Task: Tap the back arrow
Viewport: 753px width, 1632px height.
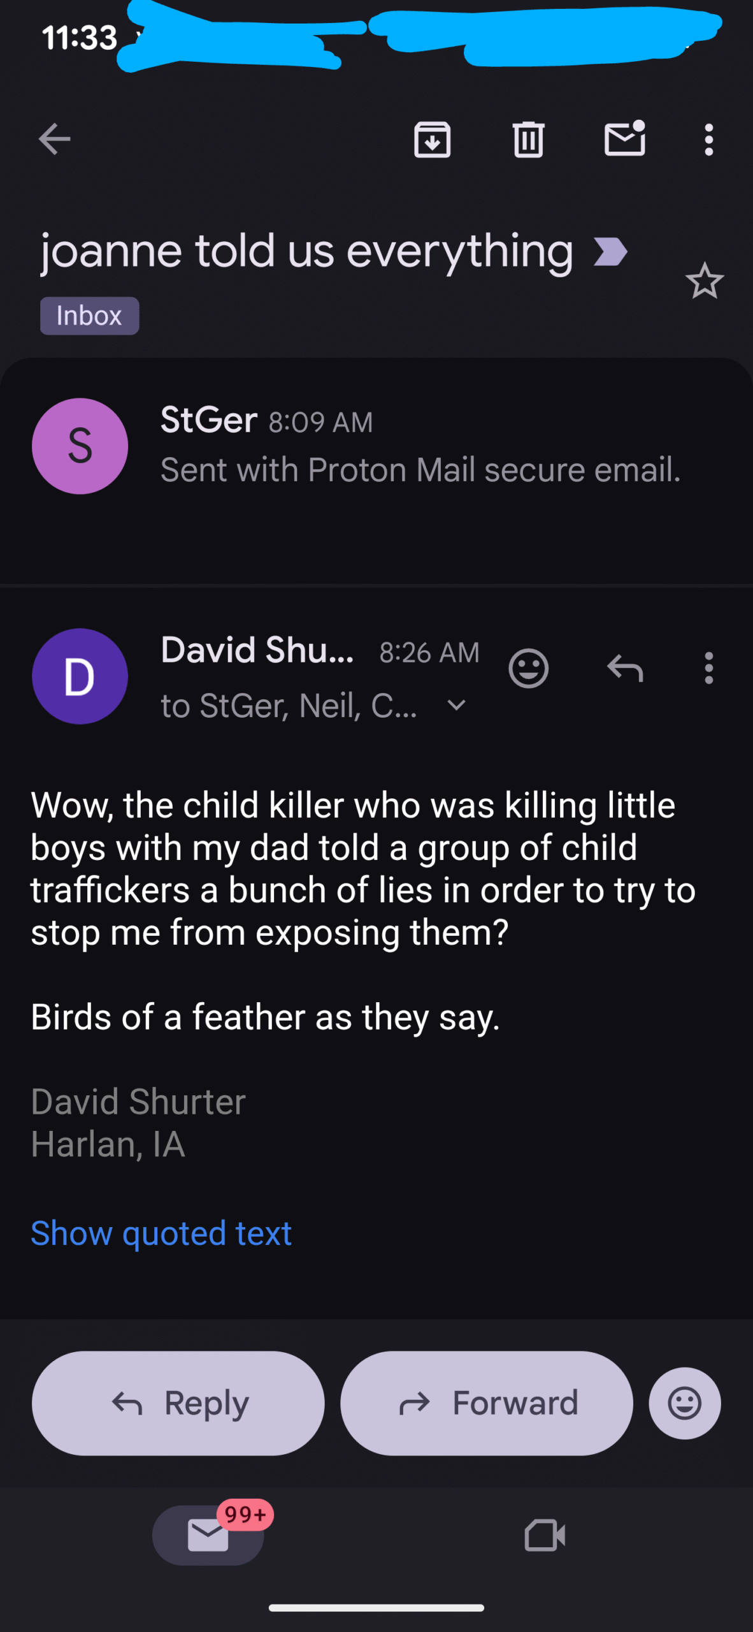Action: pos(54,139)
